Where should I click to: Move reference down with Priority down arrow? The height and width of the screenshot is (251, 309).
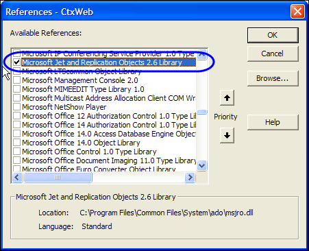pos(227,136)
